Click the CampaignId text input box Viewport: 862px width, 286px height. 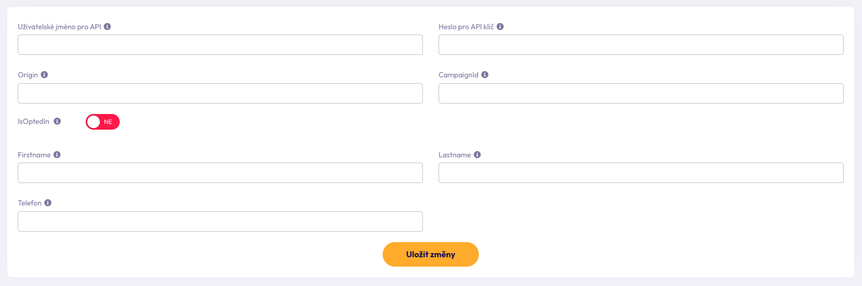click(641, 94)
